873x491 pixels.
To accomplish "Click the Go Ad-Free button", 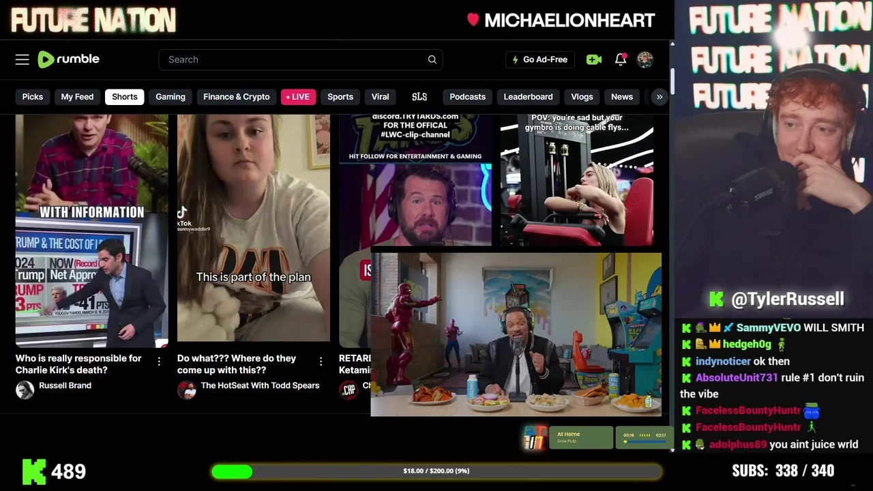I will (x=540, y=59).
